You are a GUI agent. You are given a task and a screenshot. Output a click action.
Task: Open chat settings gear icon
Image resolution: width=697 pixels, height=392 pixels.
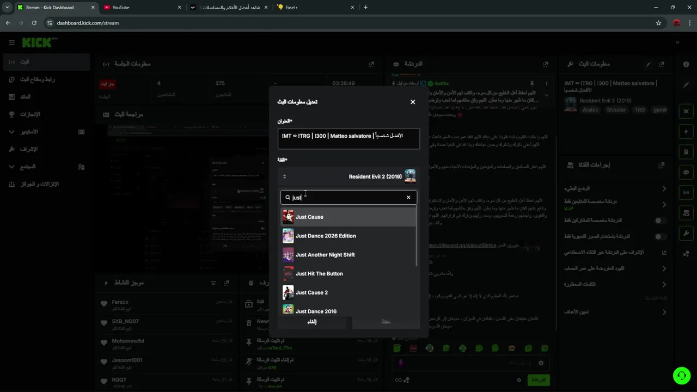519,380
